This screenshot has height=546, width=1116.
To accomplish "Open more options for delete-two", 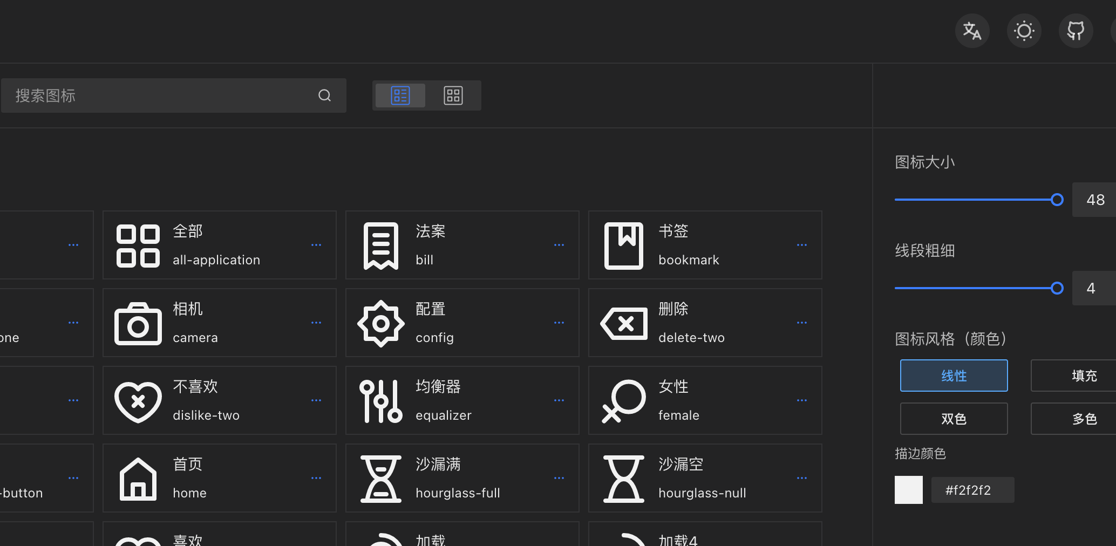I will pos(802,323).
